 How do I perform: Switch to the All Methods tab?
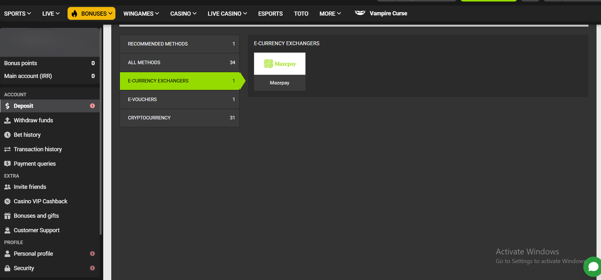(179, 63)
